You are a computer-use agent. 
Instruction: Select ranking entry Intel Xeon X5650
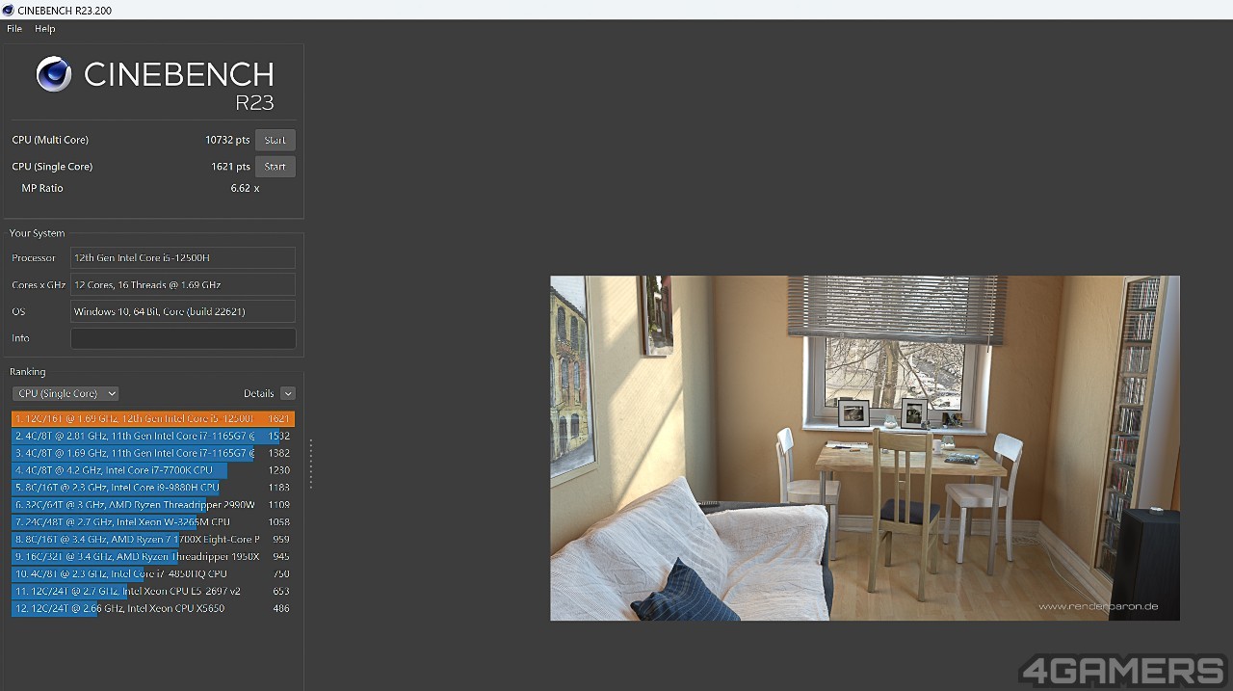[153, 609]
